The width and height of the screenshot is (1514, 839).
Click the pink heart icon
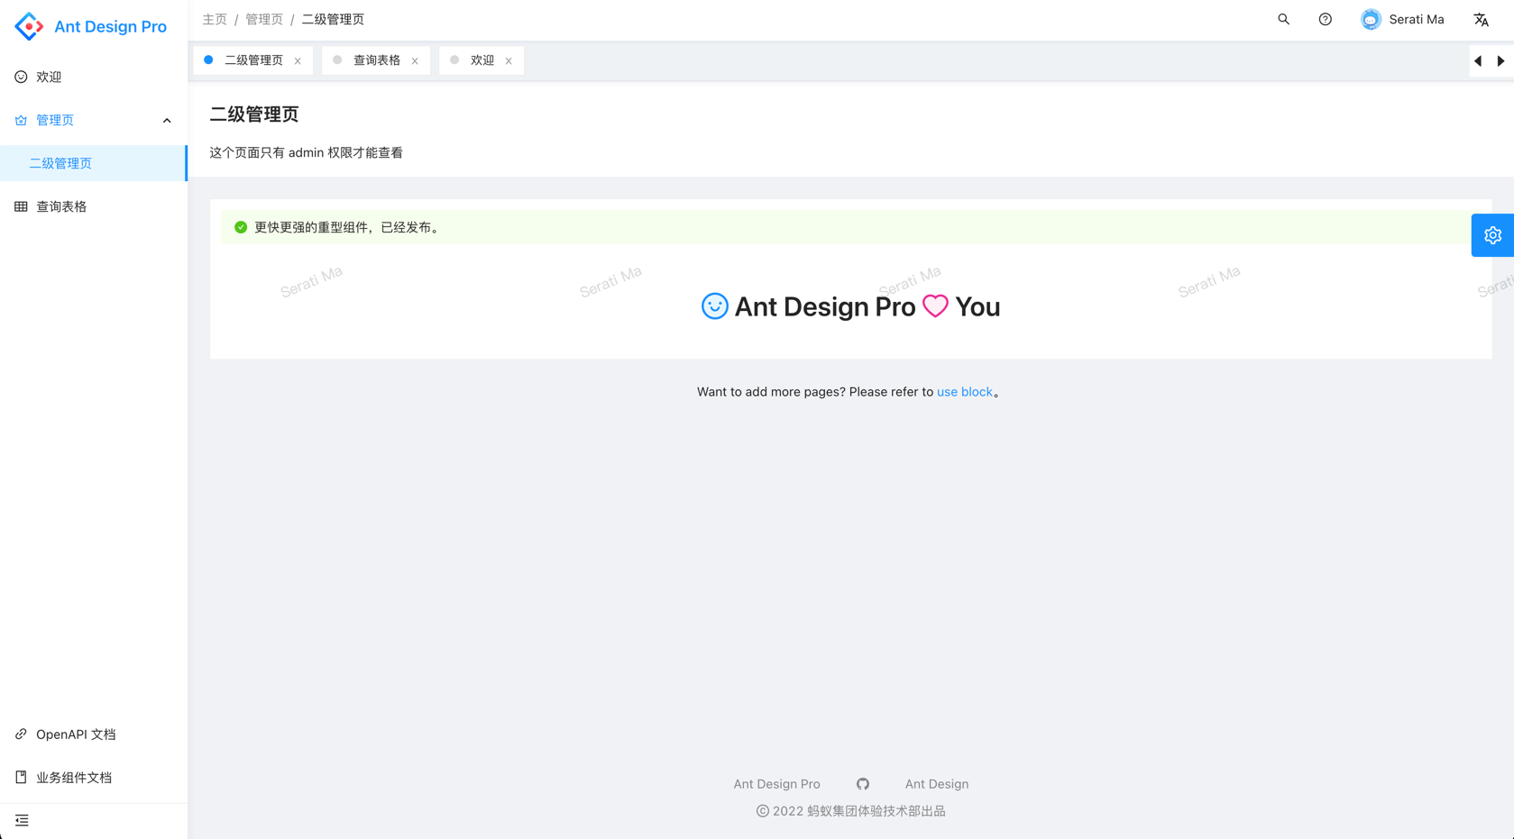pos(935,306)
